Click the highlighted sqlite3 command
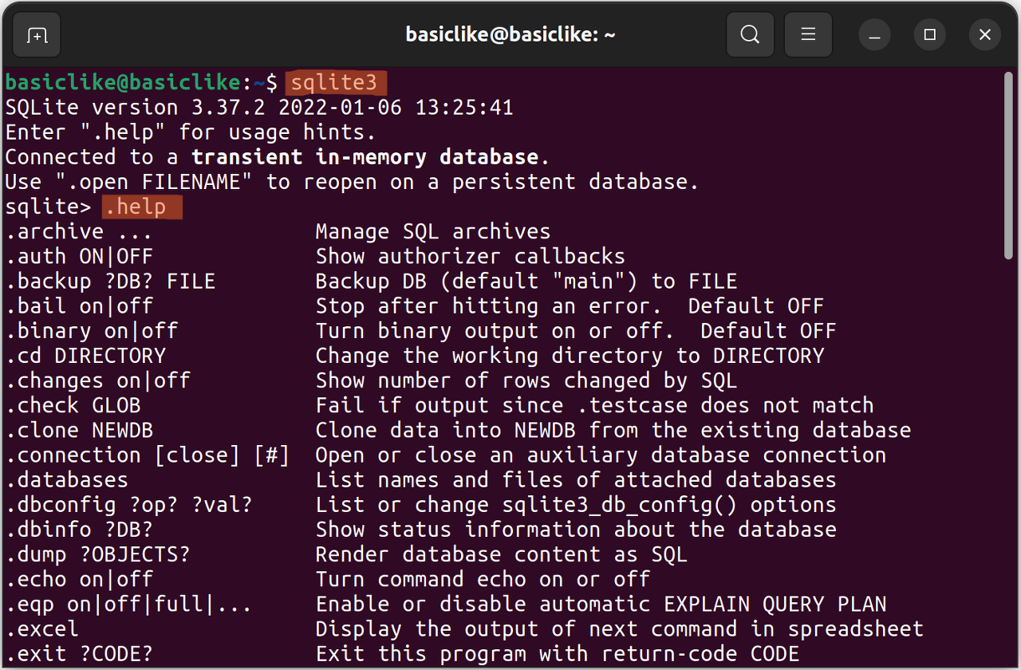The image size is (1021, 670). point(336,82)
